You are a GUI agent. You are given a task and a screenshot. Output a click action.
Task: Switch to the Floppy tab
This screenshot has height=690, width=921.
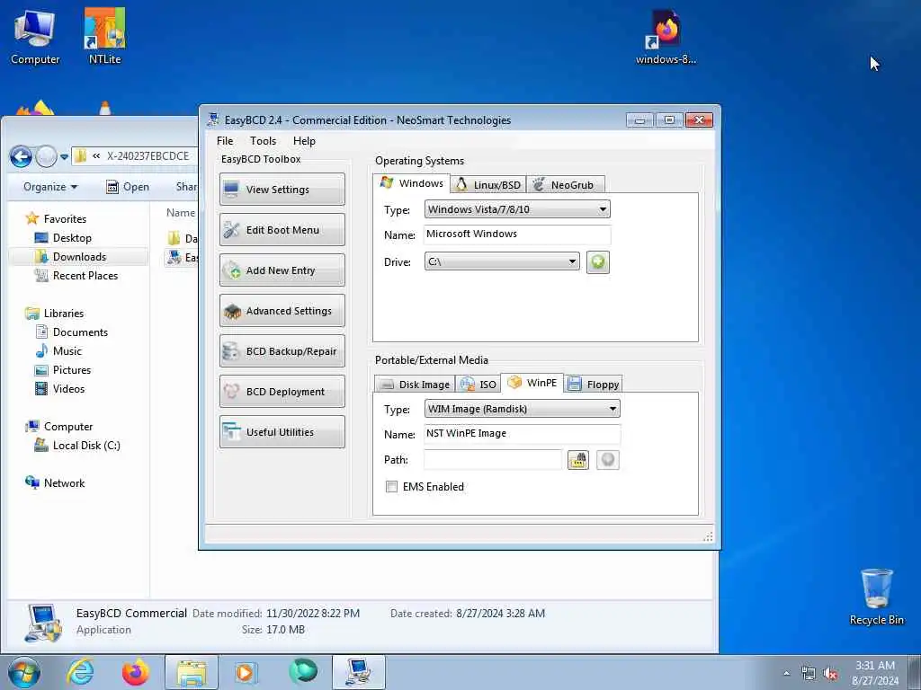click(x=593, y=385)
